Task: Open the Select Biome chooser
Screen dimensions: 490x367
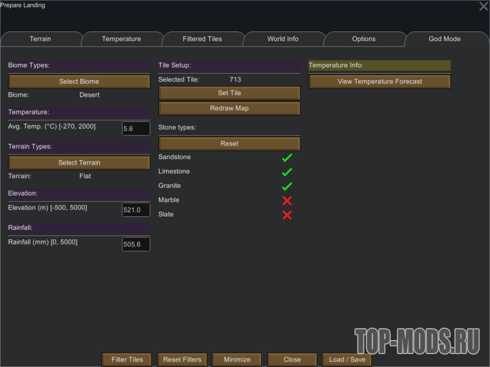Action: click(x=79, y=81)
